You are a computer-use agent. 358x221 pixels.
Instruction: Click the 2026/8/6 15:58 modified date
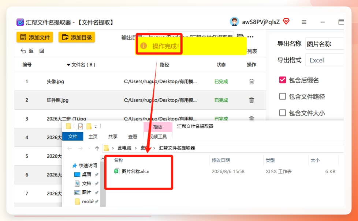(x=228, y=172)
